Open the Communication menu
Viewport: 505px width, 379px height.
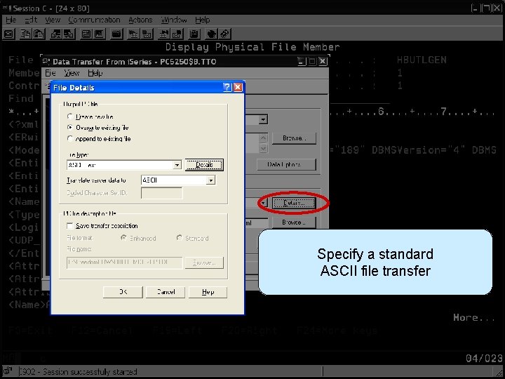pos(94,20)
